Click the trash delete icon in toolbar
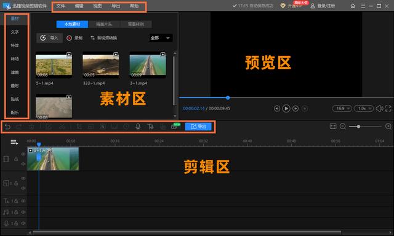Viewport: 394px width, 236px height. pyautogui.click(x=31, y=127)
